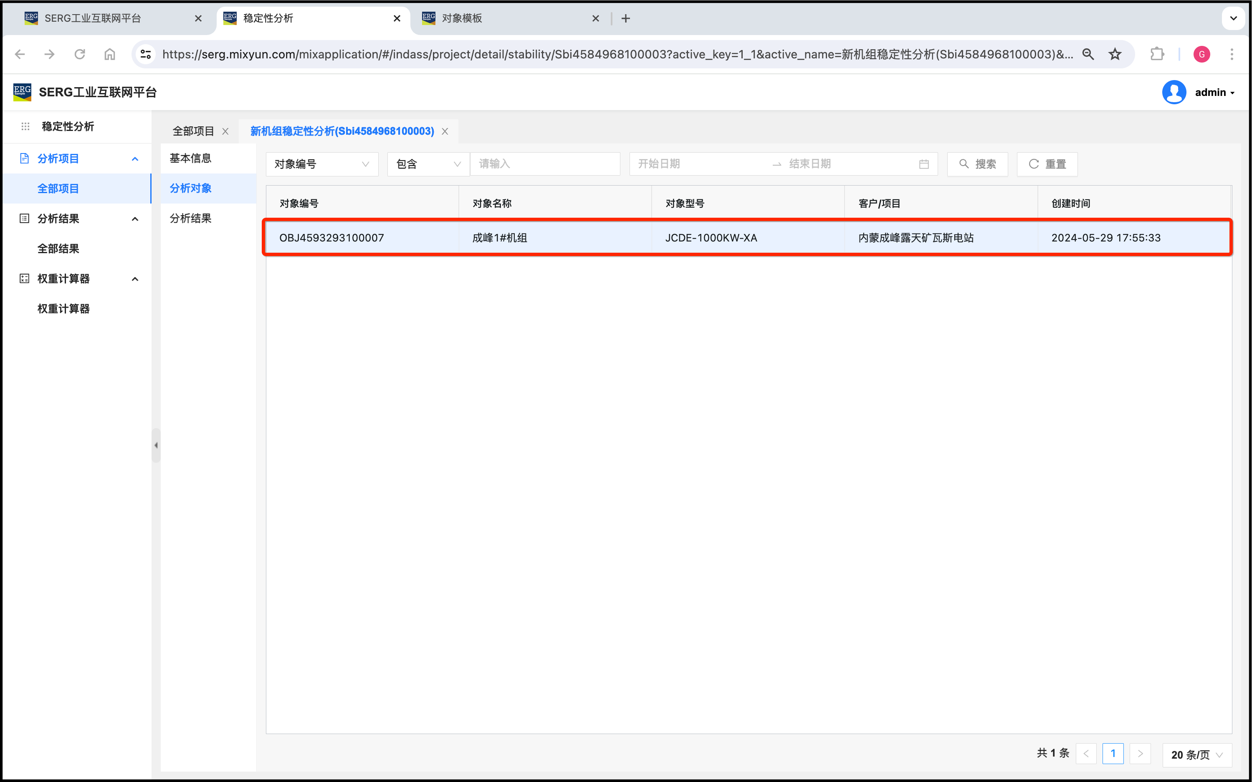Open the 包含 condition dropdown
Viewport: 1252px width, 782px height.
click(x=427, y=164)
